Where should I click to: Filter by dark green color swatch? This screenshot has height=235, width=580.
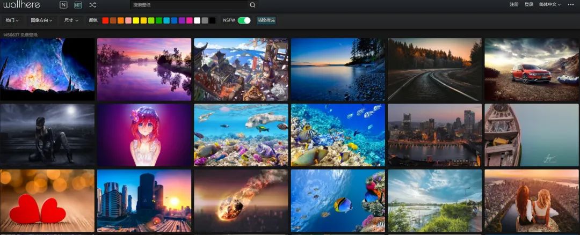click(x=158, y=20)
